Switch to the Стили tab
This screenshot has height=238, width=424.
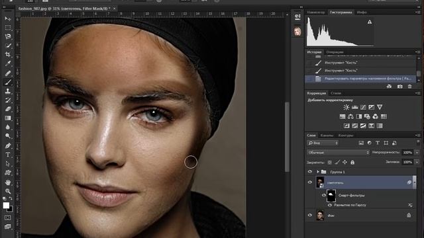click(336, 93)
